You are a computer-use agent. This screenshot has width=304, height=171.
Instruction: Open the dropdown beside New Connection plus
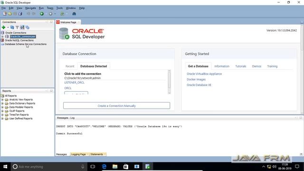click(8, 28)
